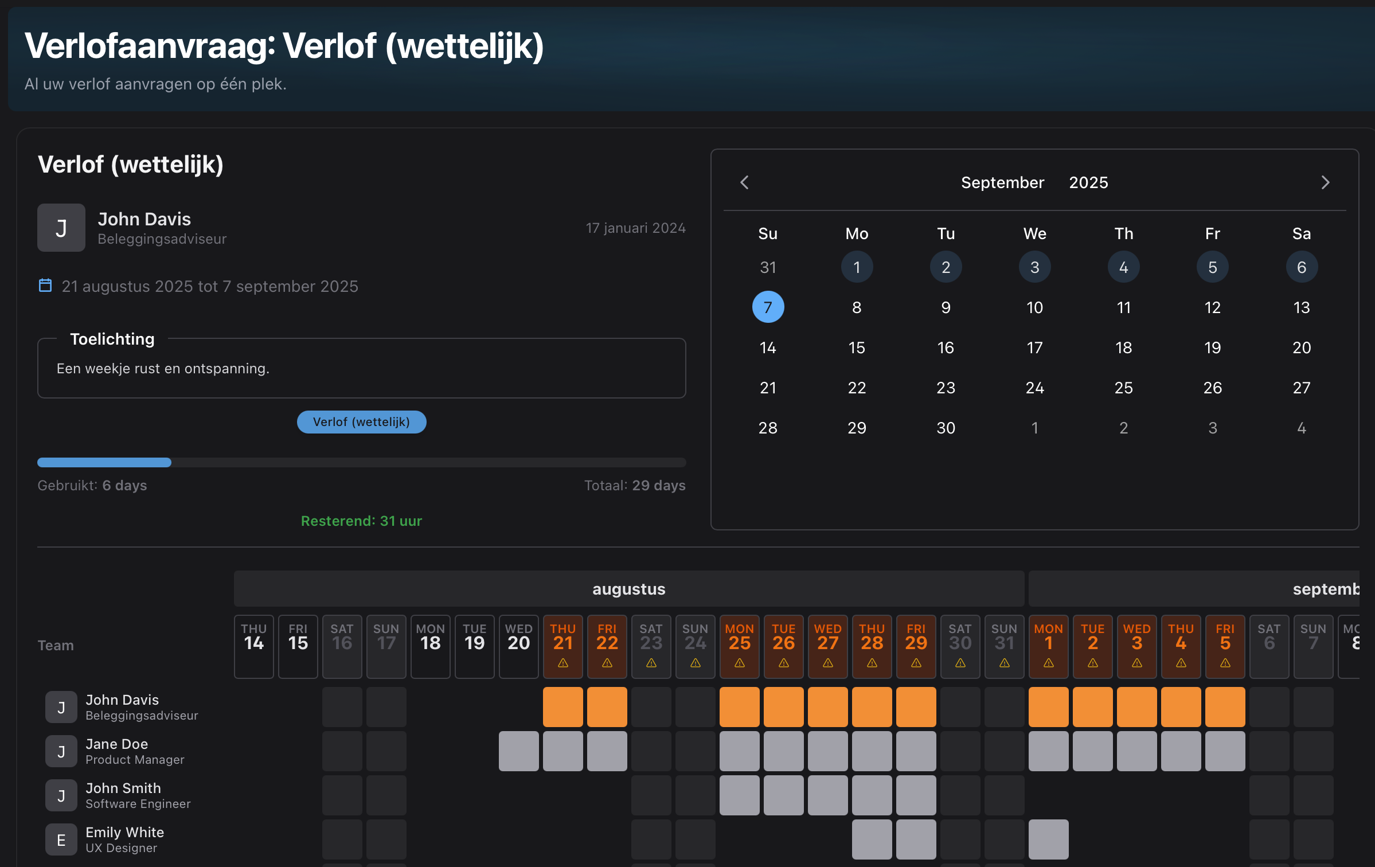
Task: Click John Davis's avatar in request header
Action: click(x=61, y=228)
